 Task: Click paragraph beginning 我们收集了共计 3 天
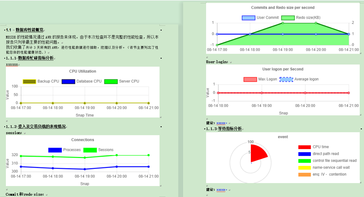[x=82, y=50]
